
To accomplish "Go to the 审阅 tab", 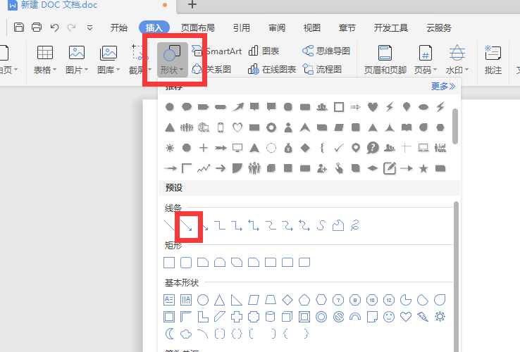I will point(277,28).
